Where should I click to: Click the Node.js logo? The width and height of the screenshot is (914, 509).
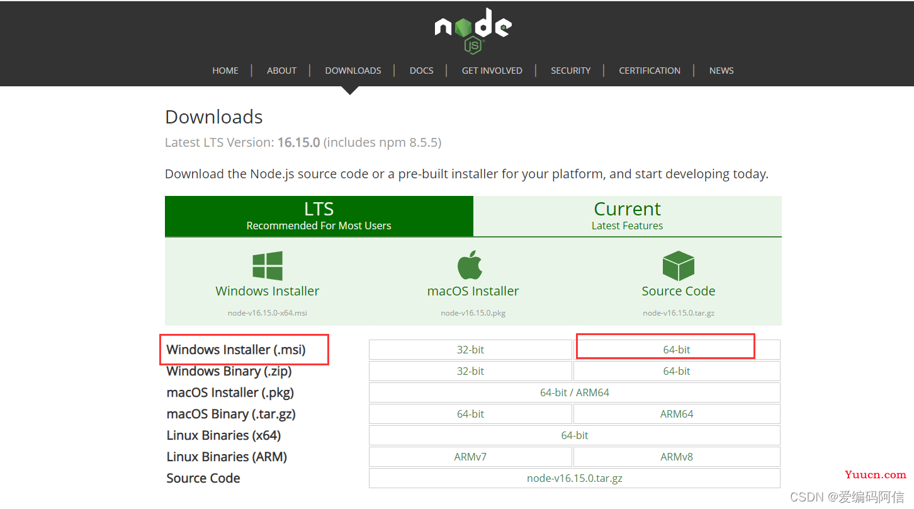pyautogui.click(x=473, y=31)
